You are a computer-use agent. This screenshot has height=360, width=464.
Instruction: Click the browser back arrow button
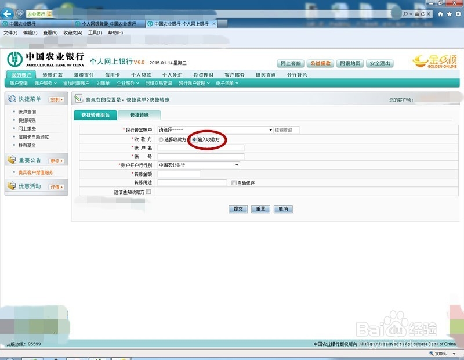(7, 13)
